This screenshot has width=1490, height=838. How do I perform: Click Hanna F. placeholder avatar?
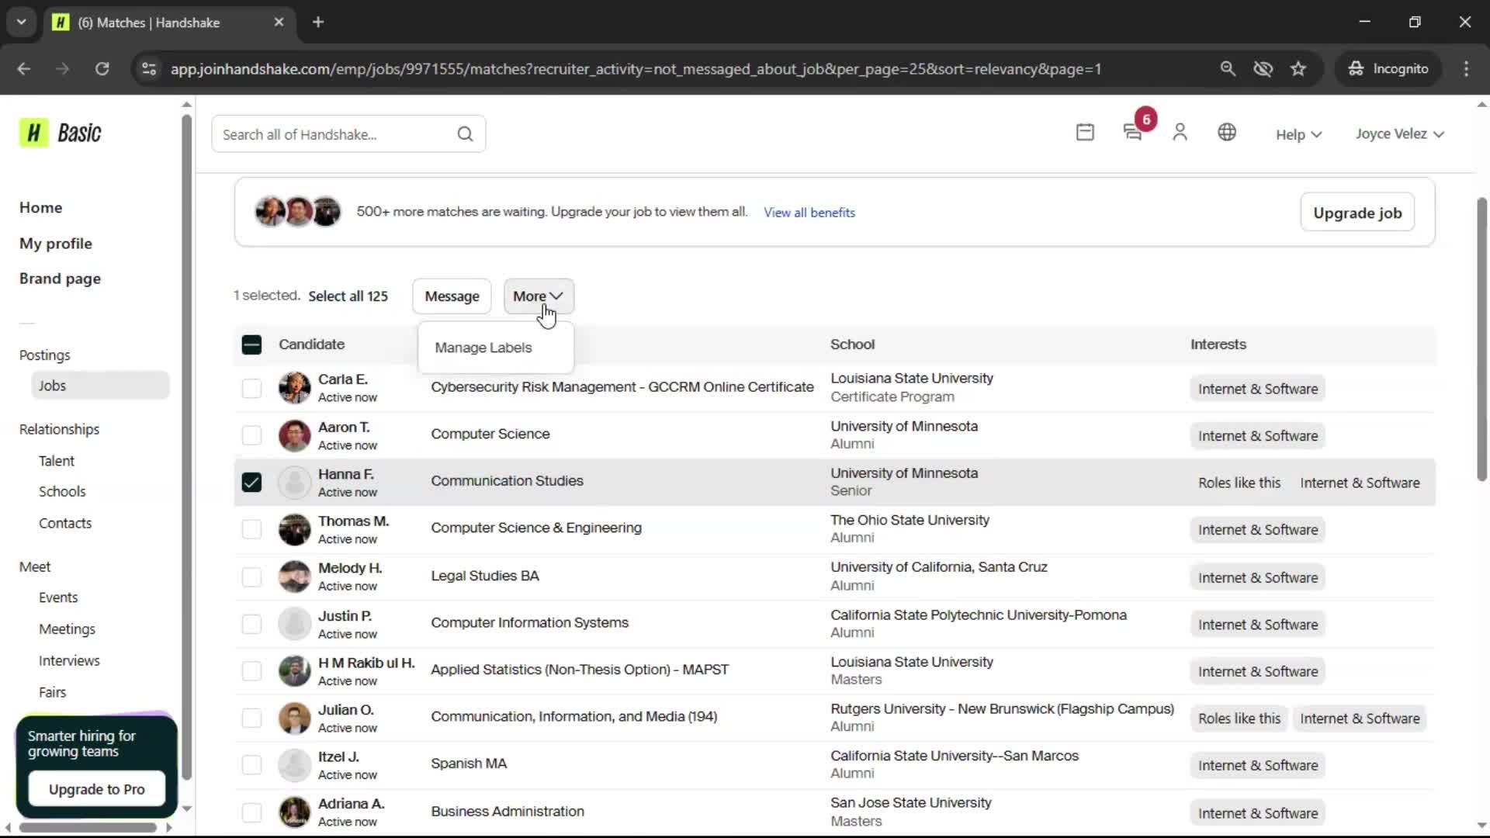click(x=295, y=483)
